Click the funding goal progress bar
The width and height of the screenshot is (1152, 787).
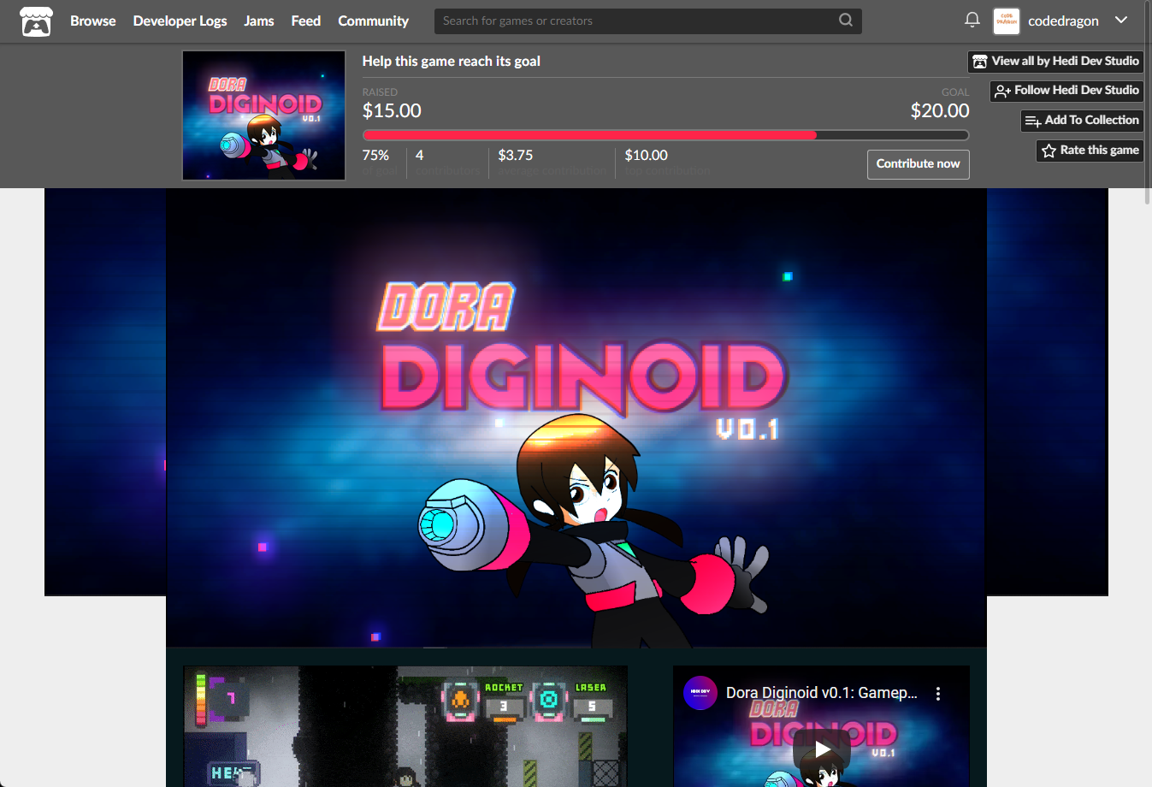[x=665, y=135]
